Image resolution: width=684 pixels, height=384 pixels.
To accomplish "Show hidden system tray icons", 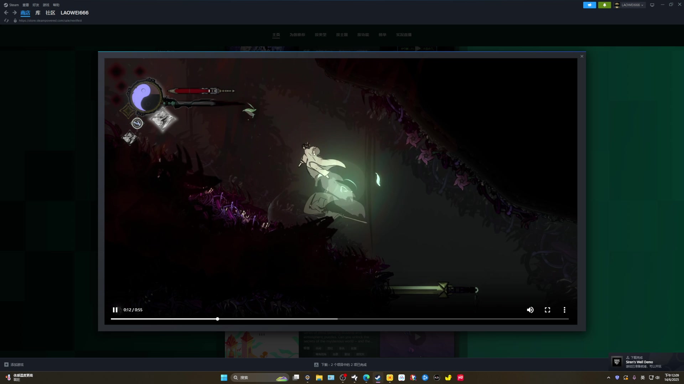I will coord(608,378).
